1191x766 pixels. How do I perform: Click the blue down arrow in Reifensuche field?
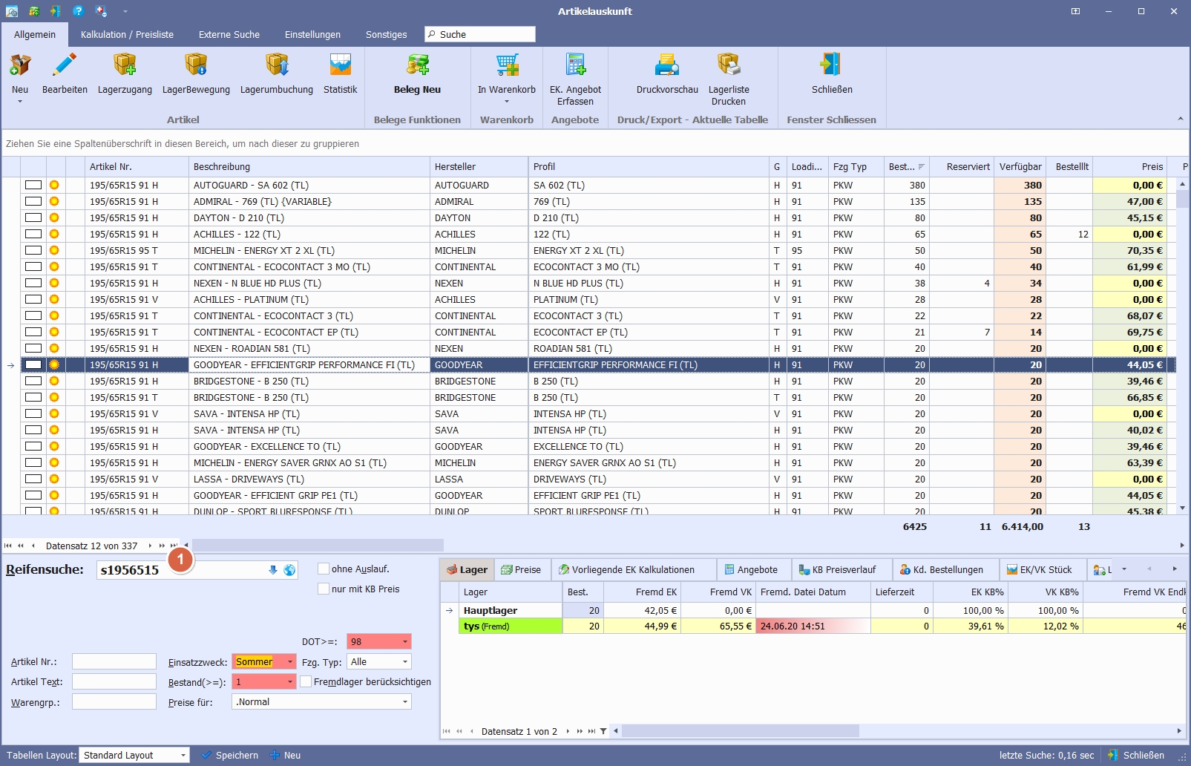[273, 570]
